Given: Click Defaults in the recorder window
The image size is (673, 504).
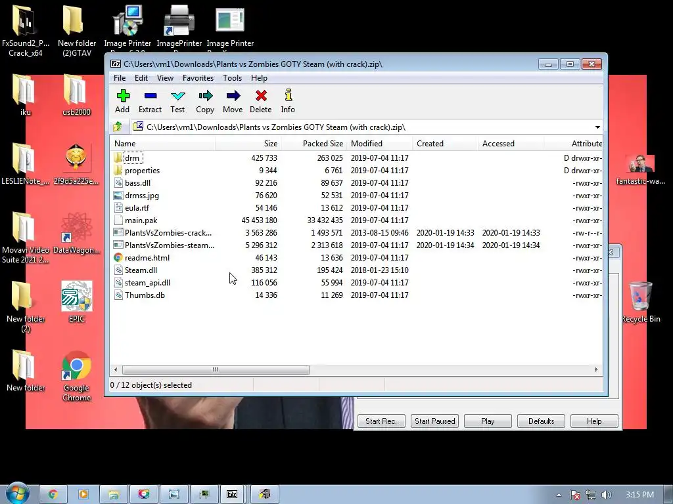Looking at the screenshot, I should [542, 421].
